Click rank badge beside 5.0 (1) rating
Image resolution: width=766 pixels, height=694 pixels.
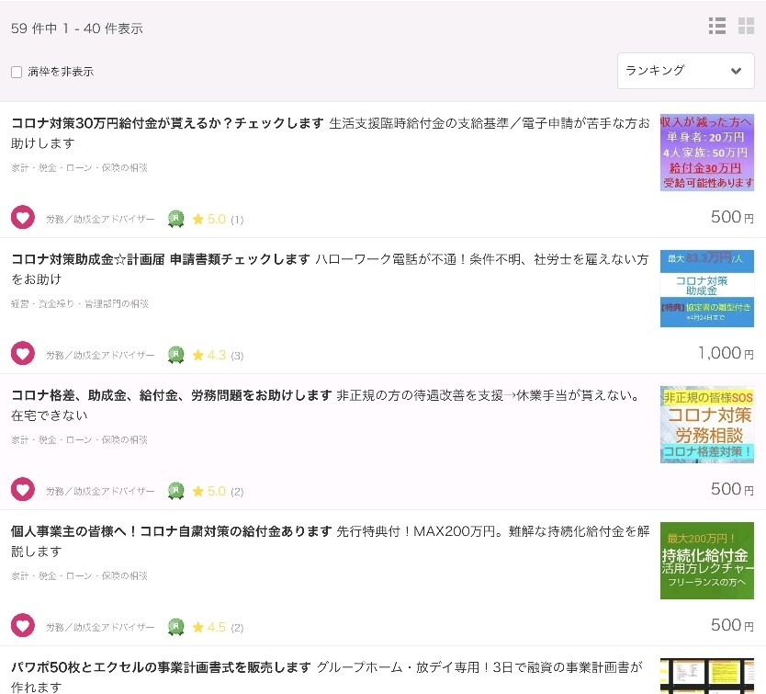[x=175, y=219]
